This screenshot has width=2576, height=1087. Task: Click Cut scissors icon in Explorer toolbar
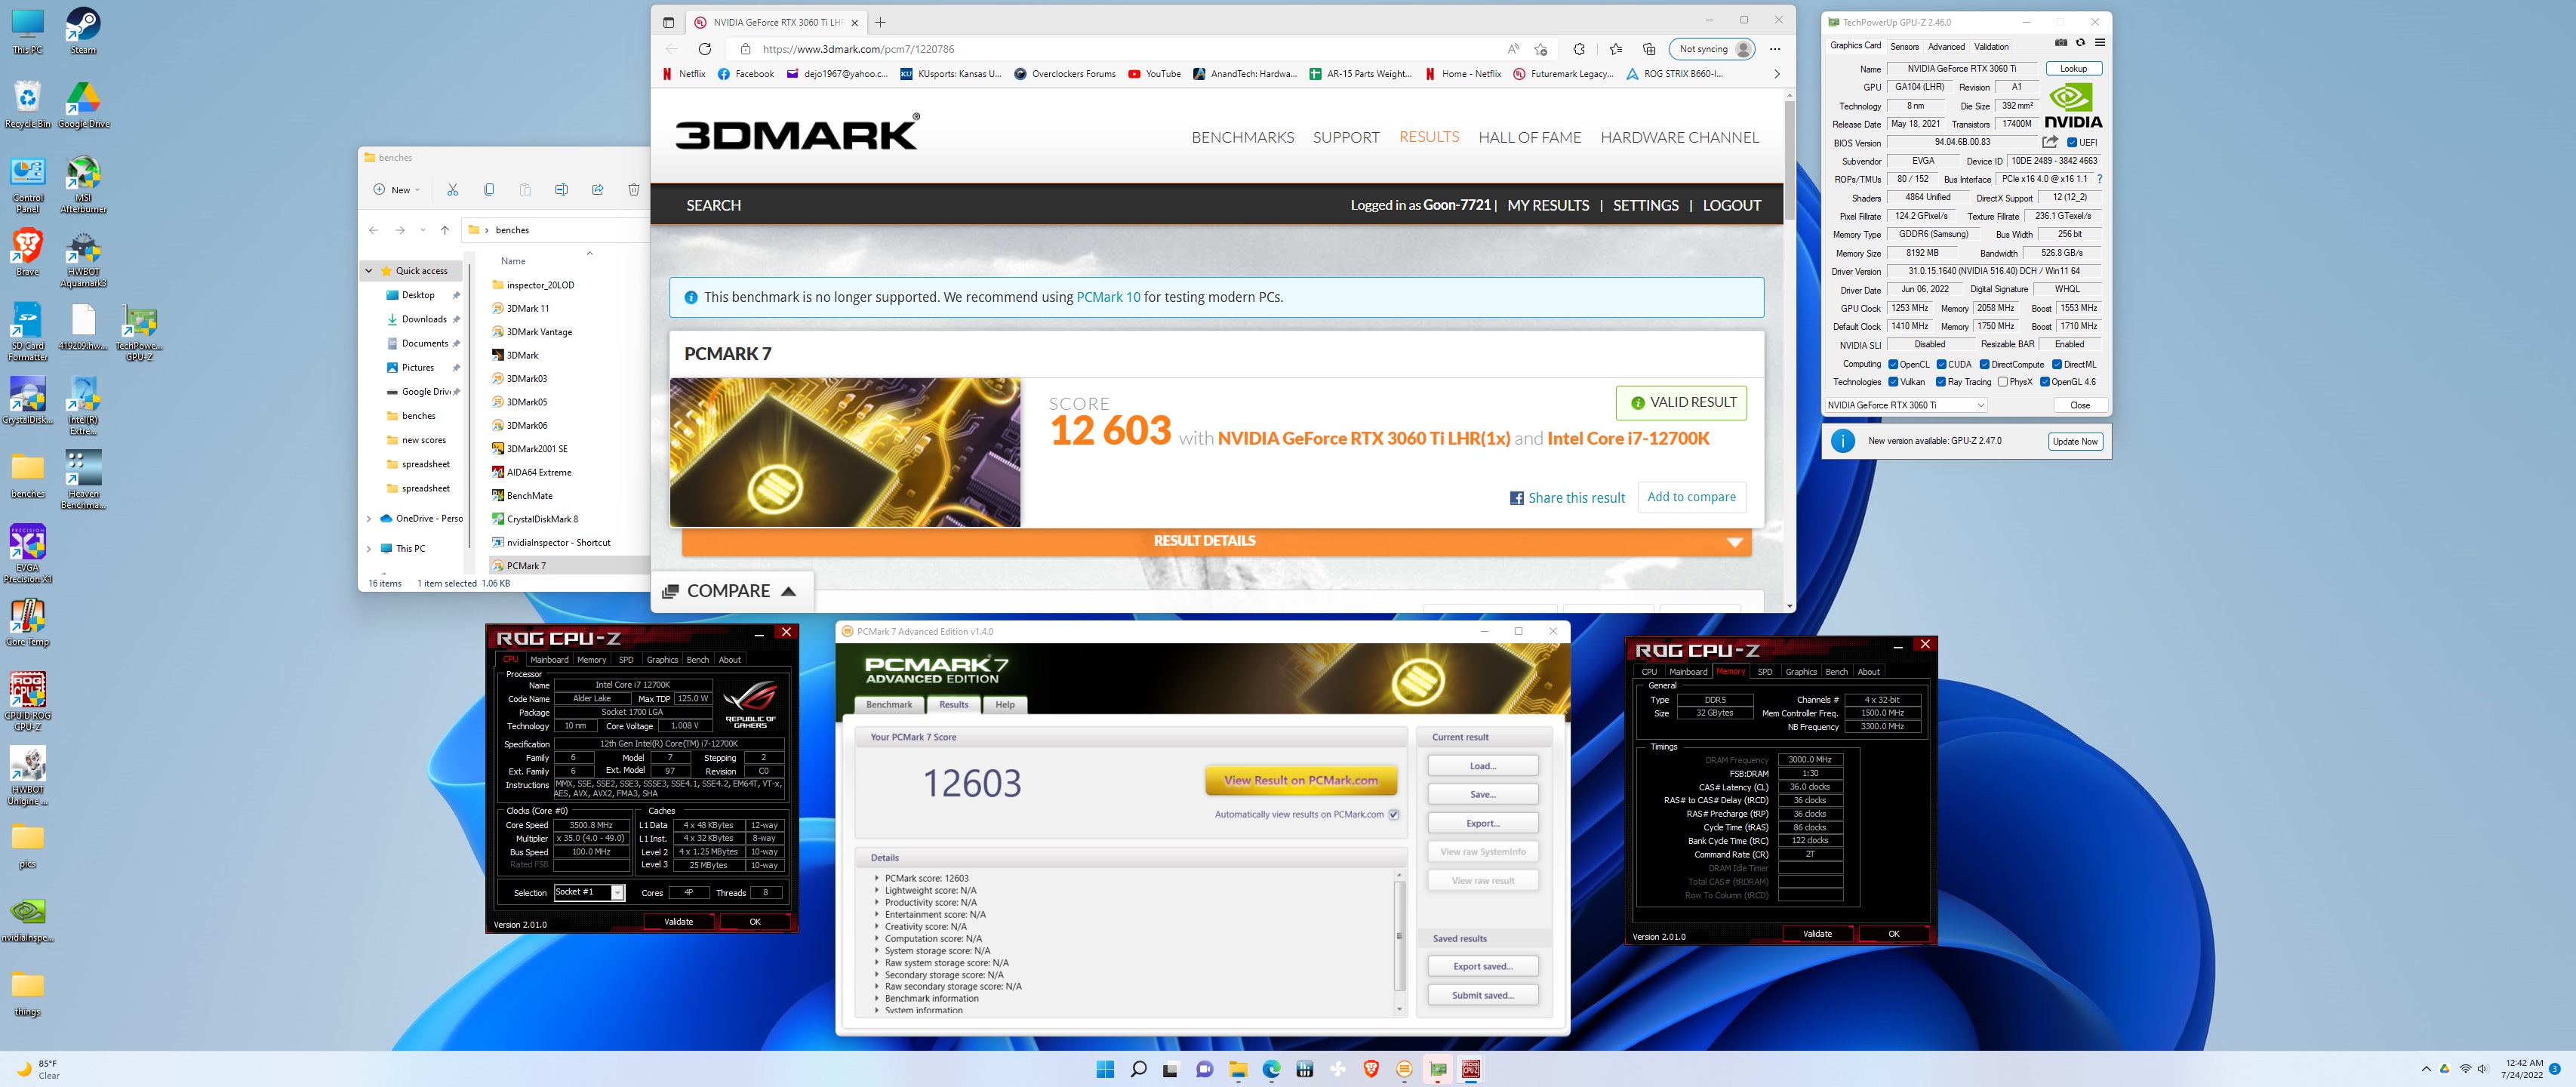[452, 189]
